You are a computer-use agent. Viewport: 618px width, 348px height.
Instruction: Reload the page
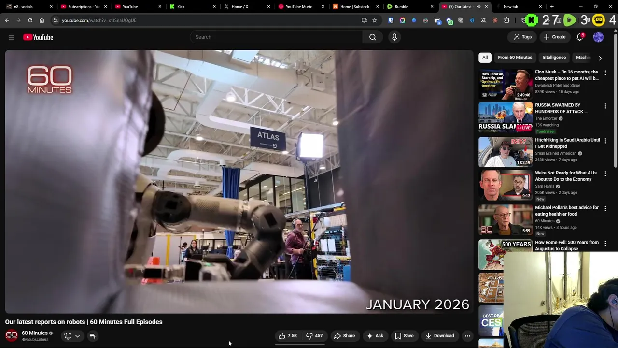30,20
